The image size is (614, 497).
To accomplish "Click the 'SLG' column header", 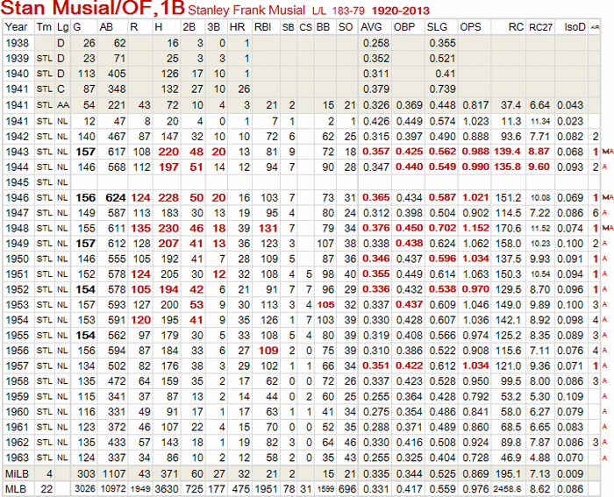I will (437, 27).
